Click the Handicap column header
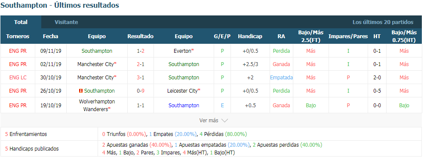 tap(250, 36)
